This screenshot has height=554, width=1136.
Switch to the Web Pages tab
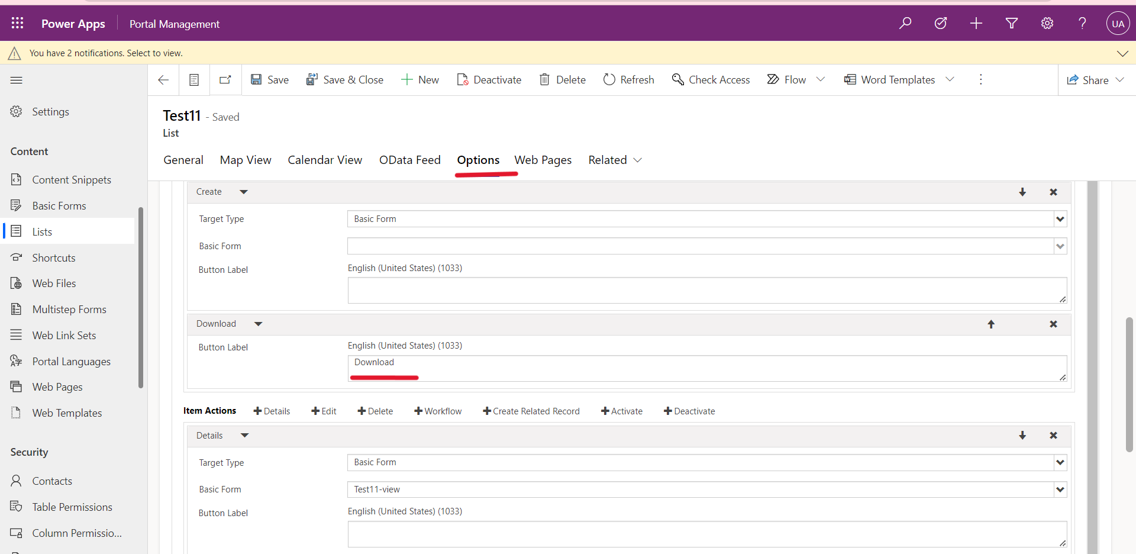(543, 160)
